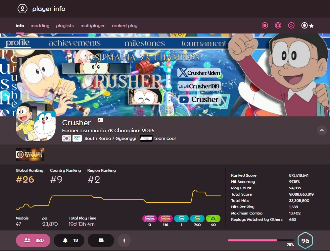Click the Former osu!mania 7K Champion title
330x251 pixels.
[108, 131]
